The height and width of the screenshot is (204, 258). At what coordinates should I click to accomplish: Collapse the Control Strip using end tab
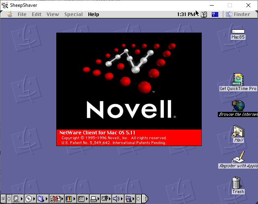coord(145,199)
